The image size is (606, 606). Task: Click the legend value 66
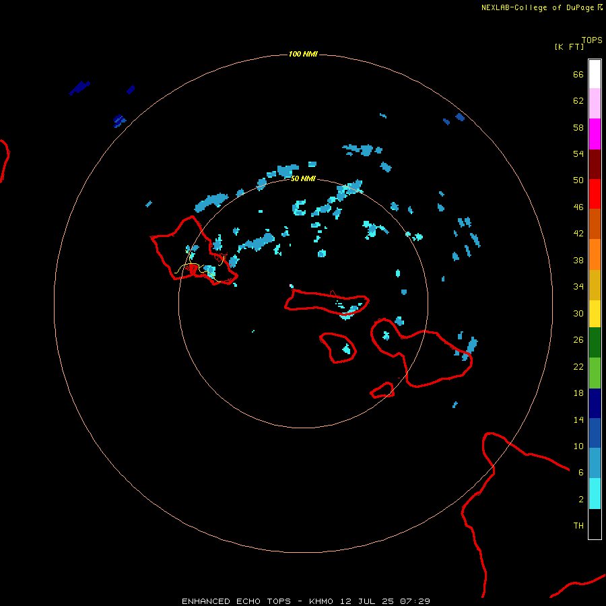pyautogui.click(x=578, y=74)
